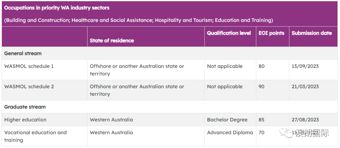
Task: Click the 'WASMOL schedule 1' row label
Action: point(29,66)
